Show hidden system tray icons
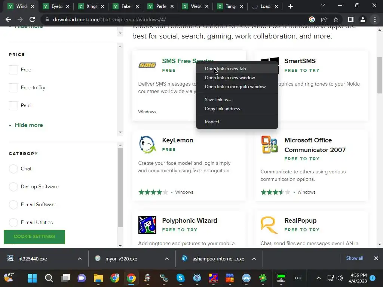Image resolution: width=383 pixels, height=287 pixels. click(x=319, y=278)
